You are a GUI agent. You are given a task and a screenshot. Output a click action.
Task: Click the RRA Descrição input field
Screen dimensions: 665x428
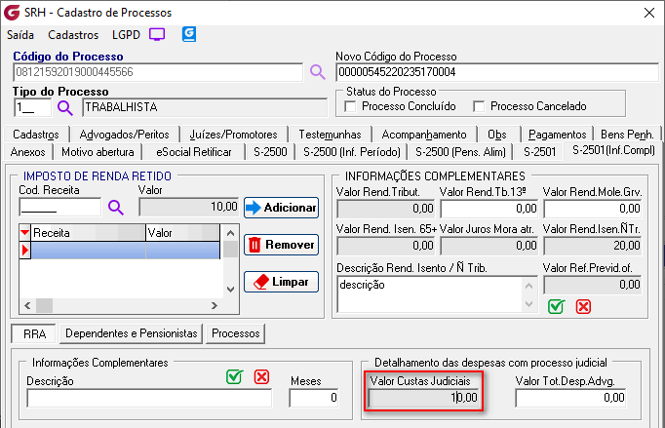149,398
